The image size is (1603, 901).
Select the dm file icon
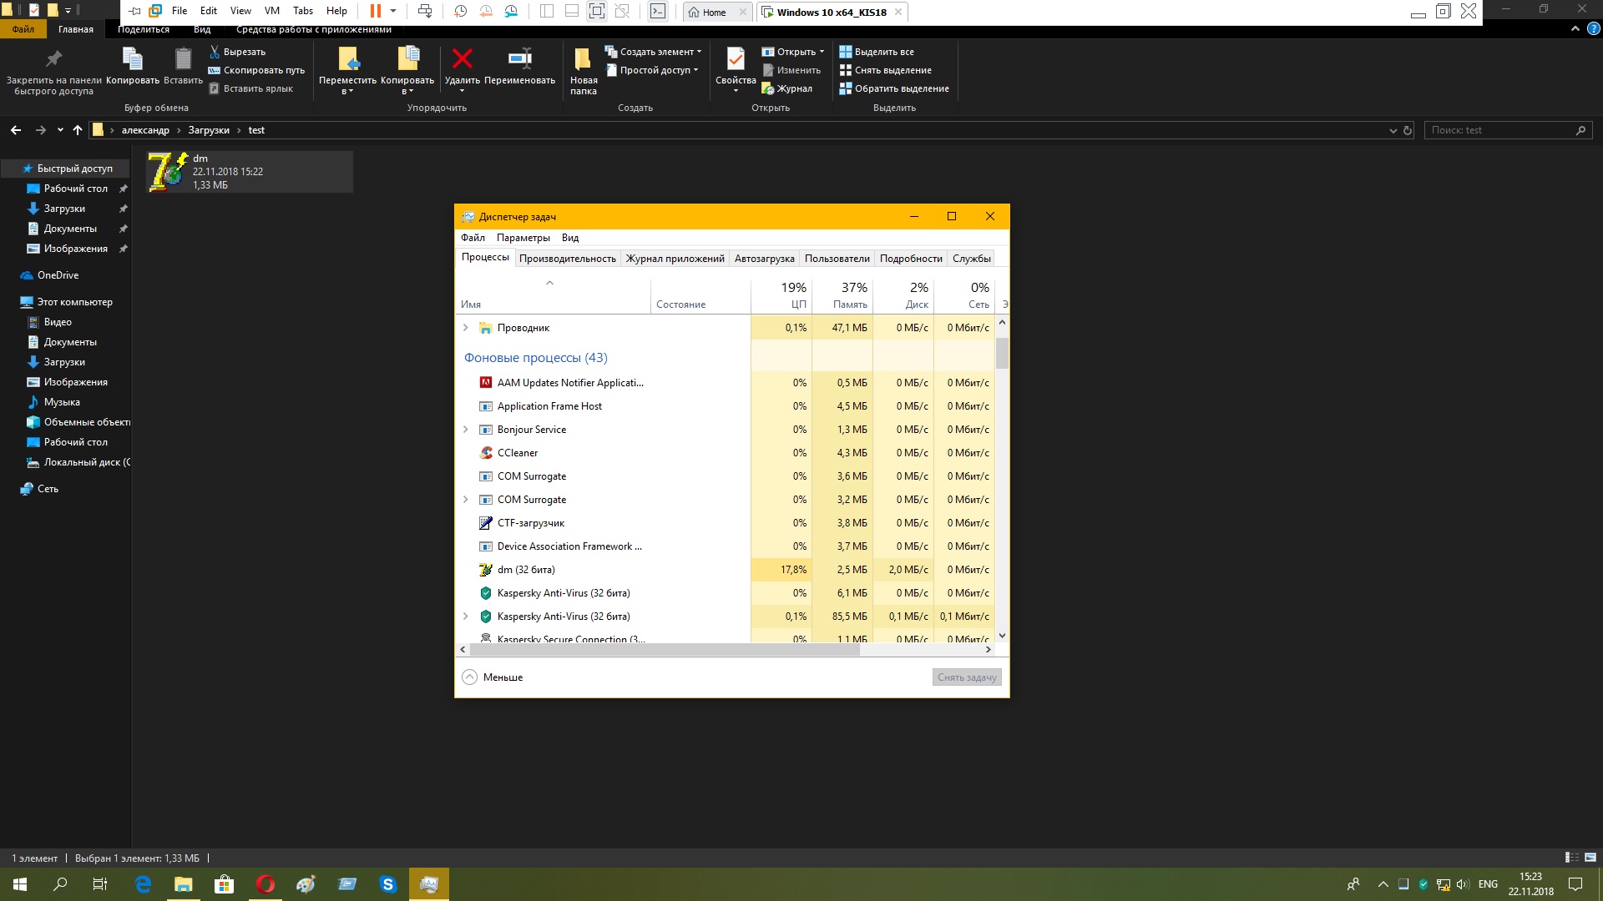[x=168, y=171]
